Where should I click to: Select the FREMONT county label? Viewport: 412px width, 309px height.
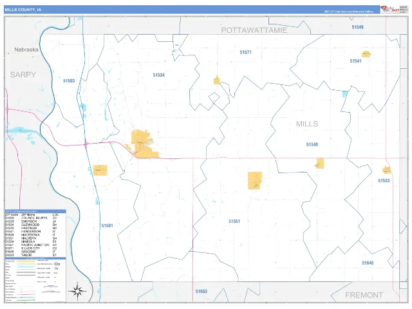point(364,295)
